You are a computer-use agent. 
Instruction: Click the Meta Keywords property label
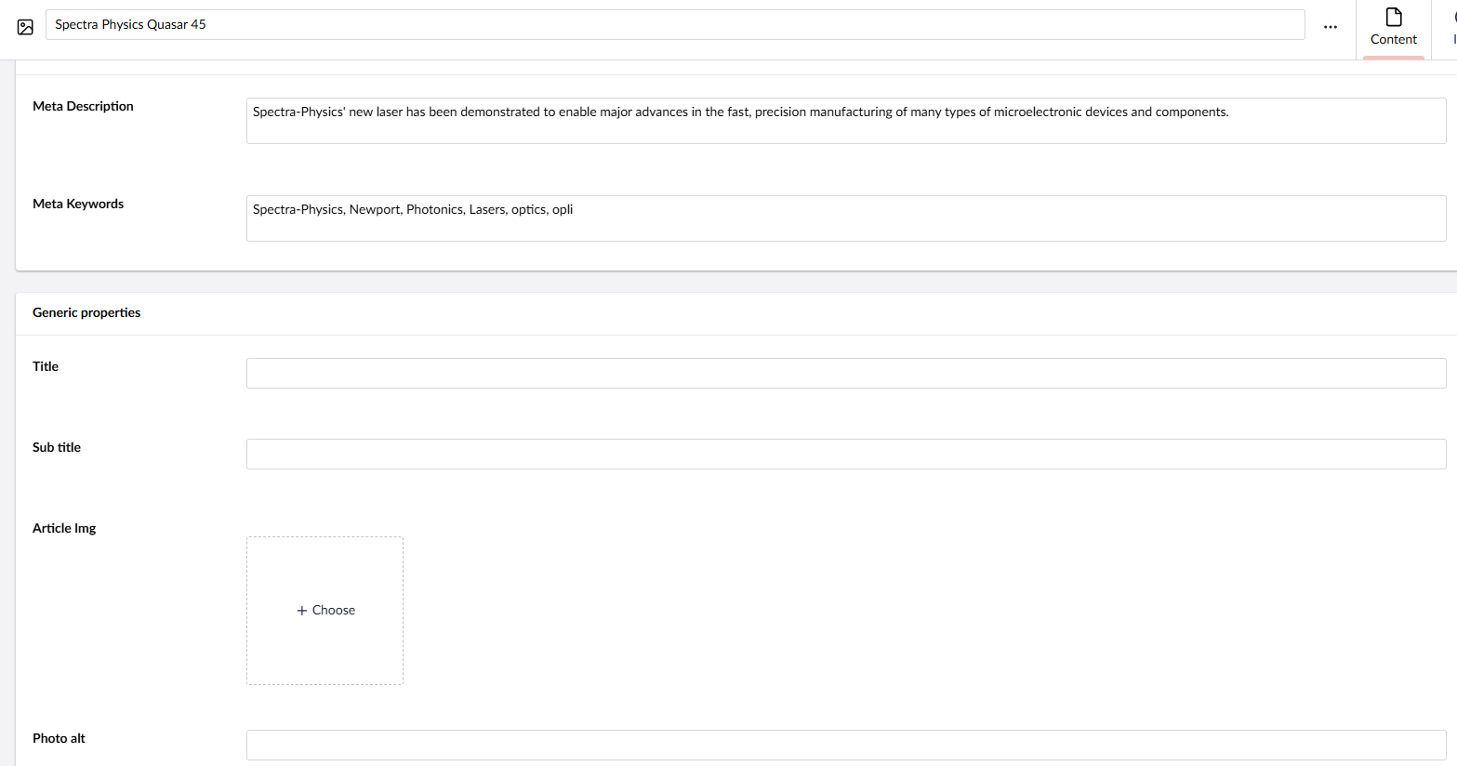pyautogui.click(x=78, y=205)
